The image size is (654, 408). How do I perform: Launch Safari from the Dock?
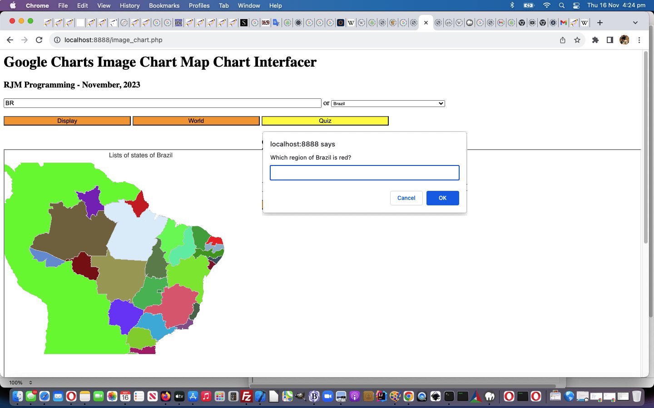[x=44, y=397]
